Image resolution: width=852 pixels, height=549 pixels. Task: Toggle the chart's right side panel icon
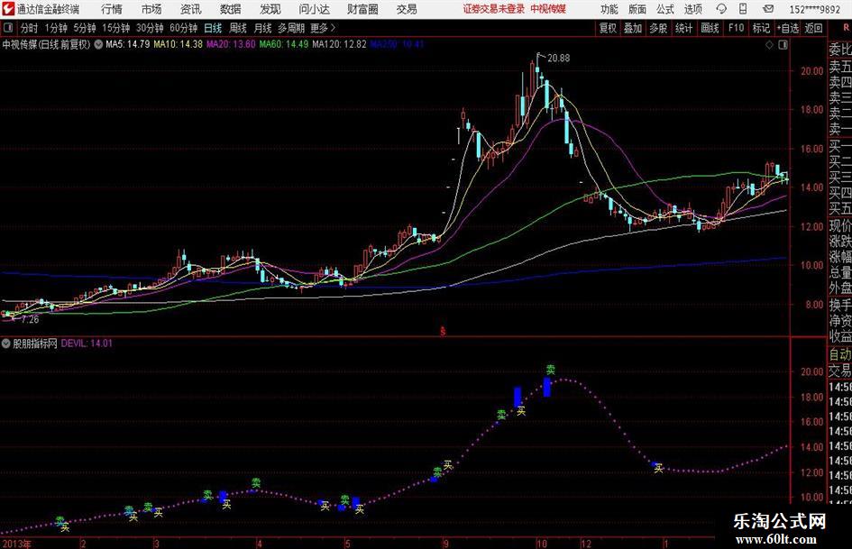(x=783, y=45)
